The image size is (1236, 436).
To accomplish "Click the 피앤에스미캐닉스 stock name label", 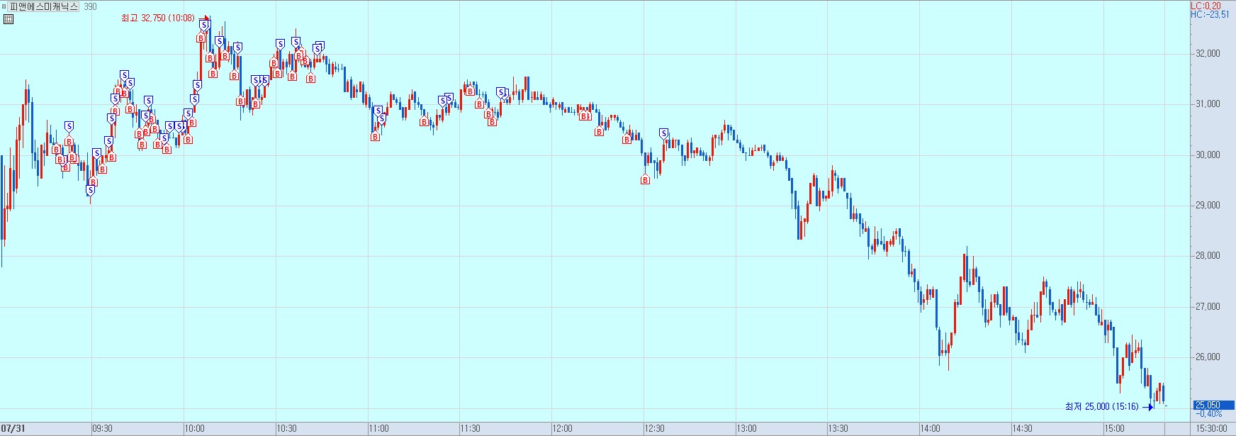I will [43, 6].
